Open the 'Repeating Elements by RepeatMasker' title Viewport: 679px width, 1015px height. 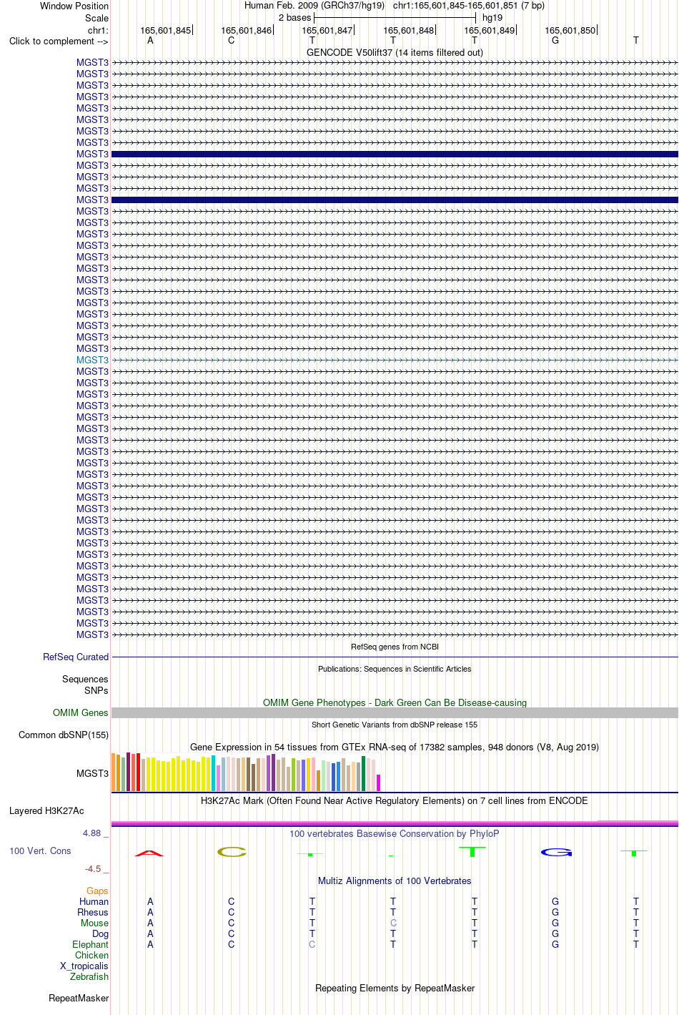click(395, 988)
